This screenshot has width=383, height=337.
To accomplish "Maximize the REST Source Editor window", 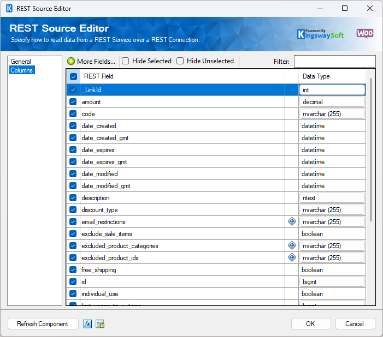I will (x=345, y=8).
